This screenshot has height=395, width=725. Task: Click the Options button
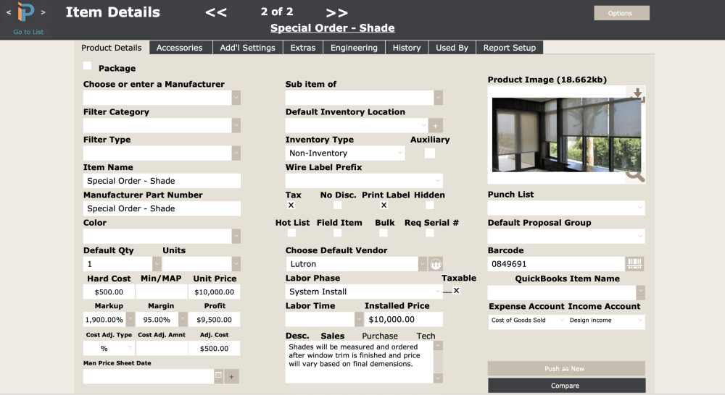[621, 13]
